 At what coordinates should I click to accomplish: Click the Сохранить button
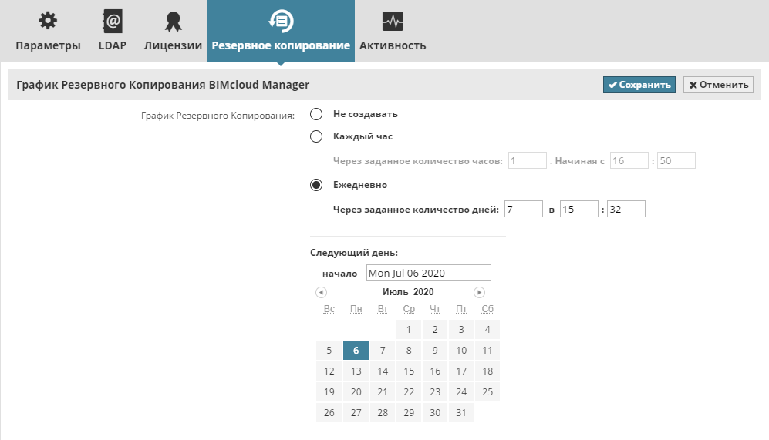click(639, 85)
